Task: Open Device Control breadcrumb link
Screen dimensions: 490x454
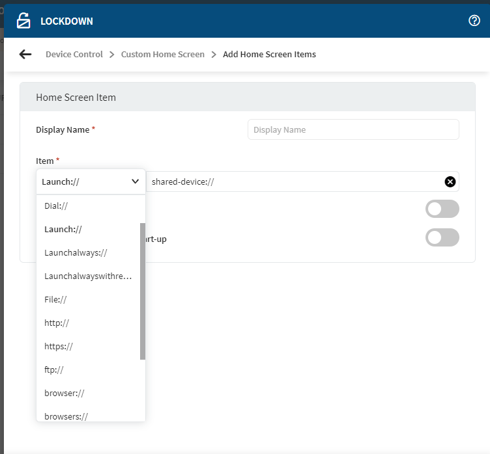Action: (x=74, y=55)
